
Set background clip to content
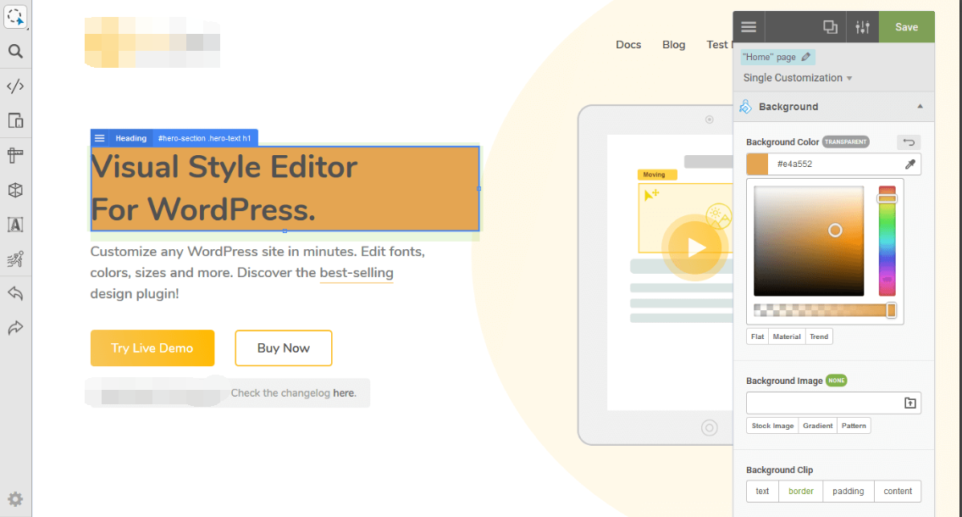pos(898,492)
